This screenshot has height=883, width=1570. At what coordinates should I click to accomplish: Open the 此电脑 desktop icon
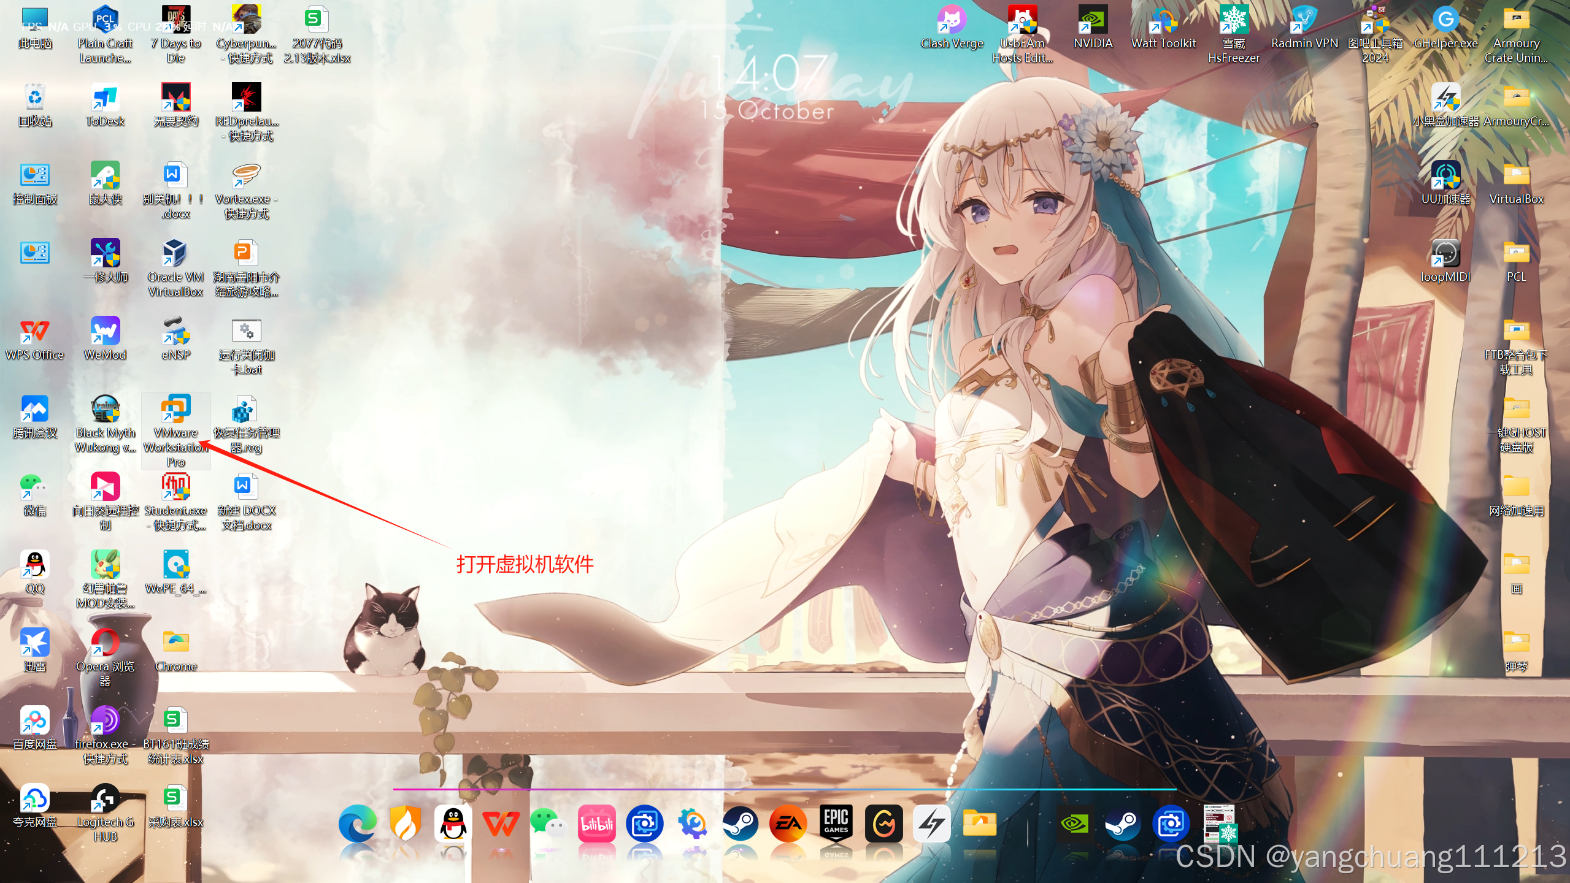[35, 28]
